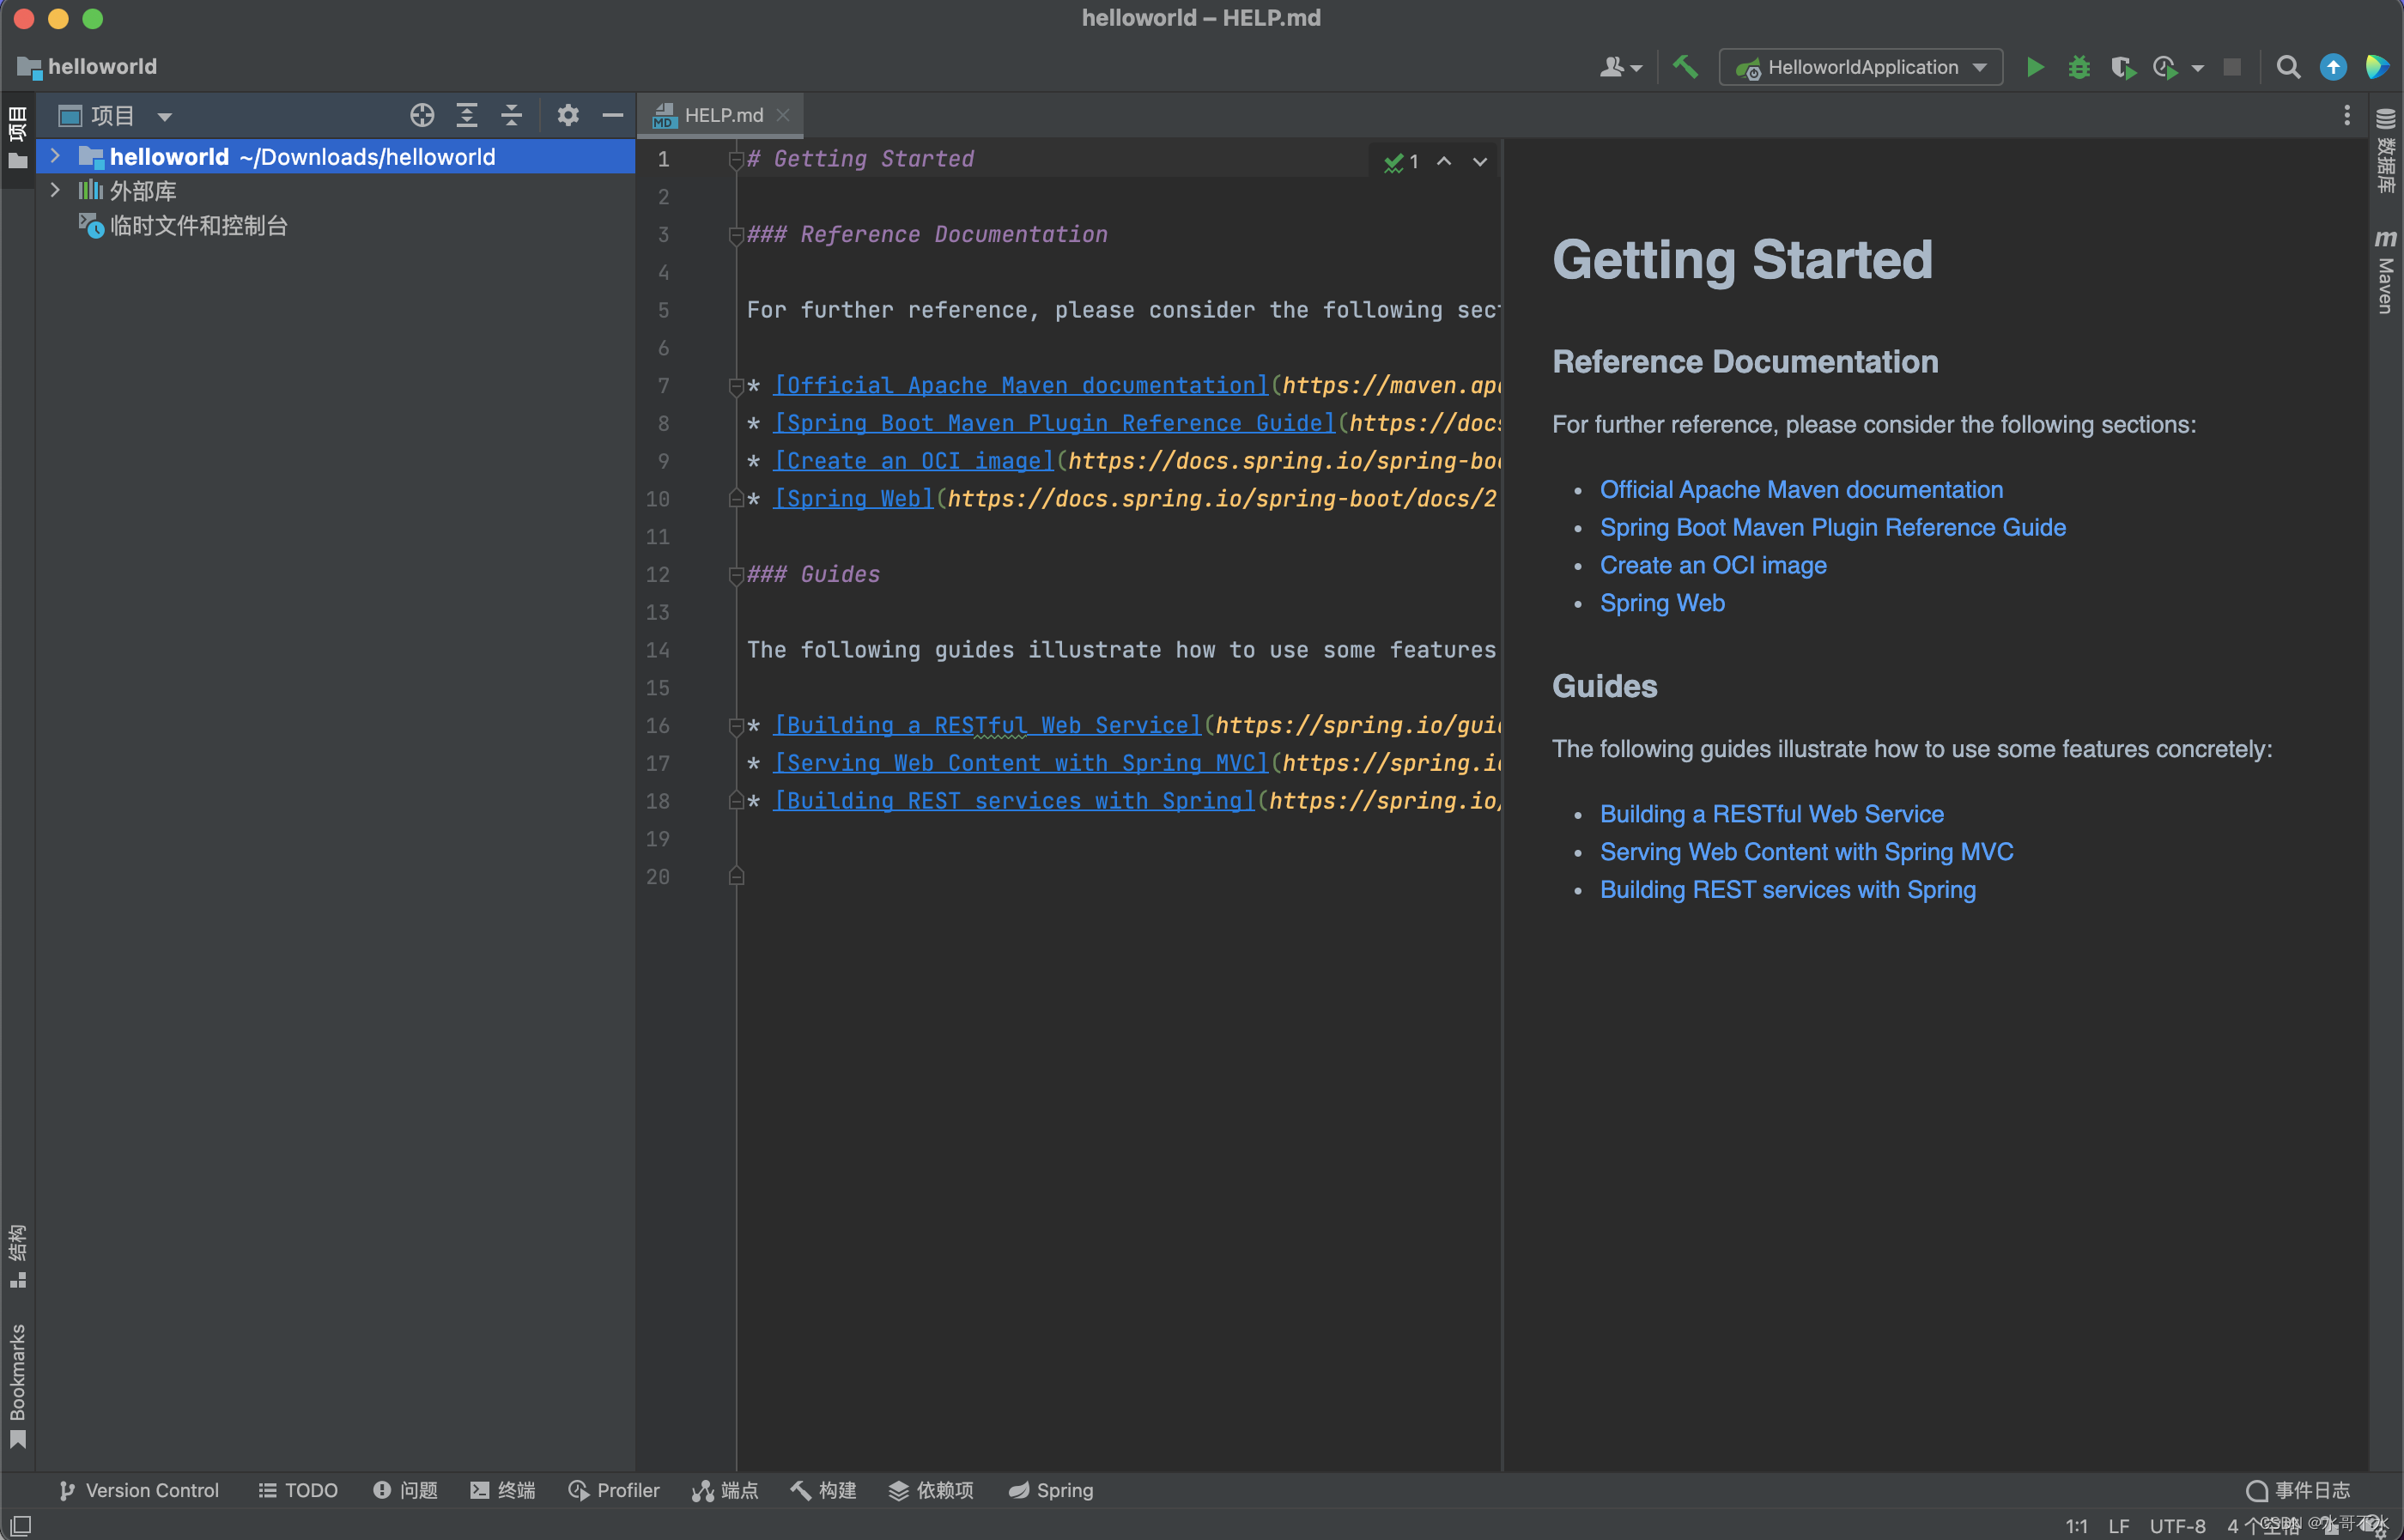Screen dimensions: 2404x1540
Task: Close the HELP.md tab
Action: point(783,115)
